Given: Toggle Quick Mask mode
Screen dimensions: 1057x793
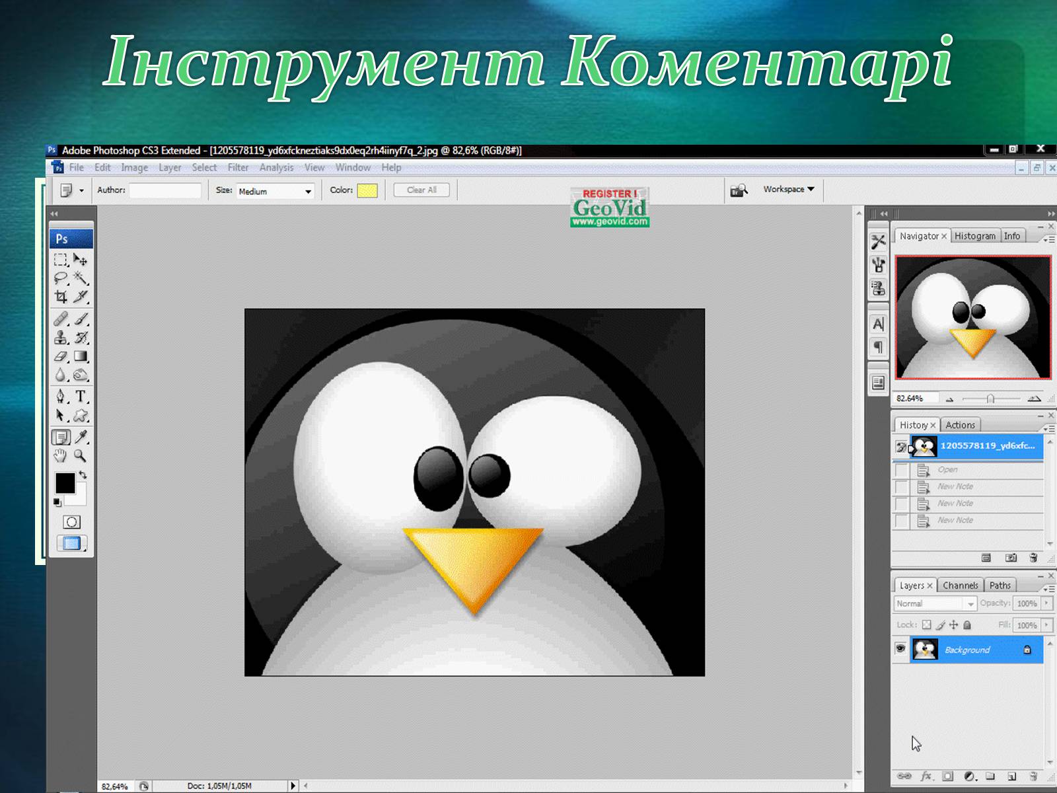Looking at the screenshot, I should tap(71, 522).
